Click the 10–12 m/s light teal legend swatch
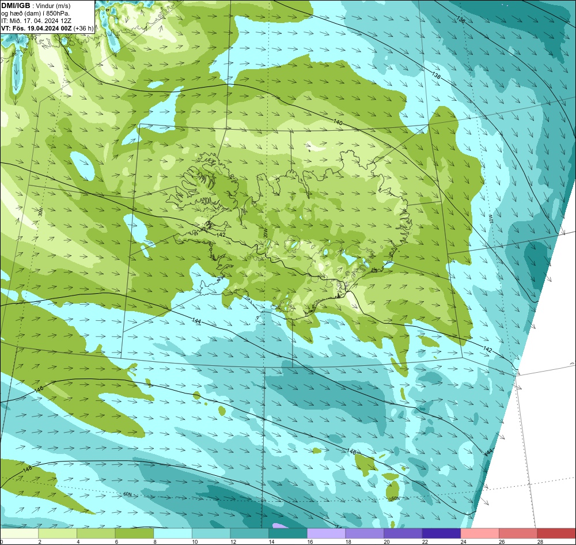Image resolution: width=576 pixels, height=545 pixels. click(211, 533)
